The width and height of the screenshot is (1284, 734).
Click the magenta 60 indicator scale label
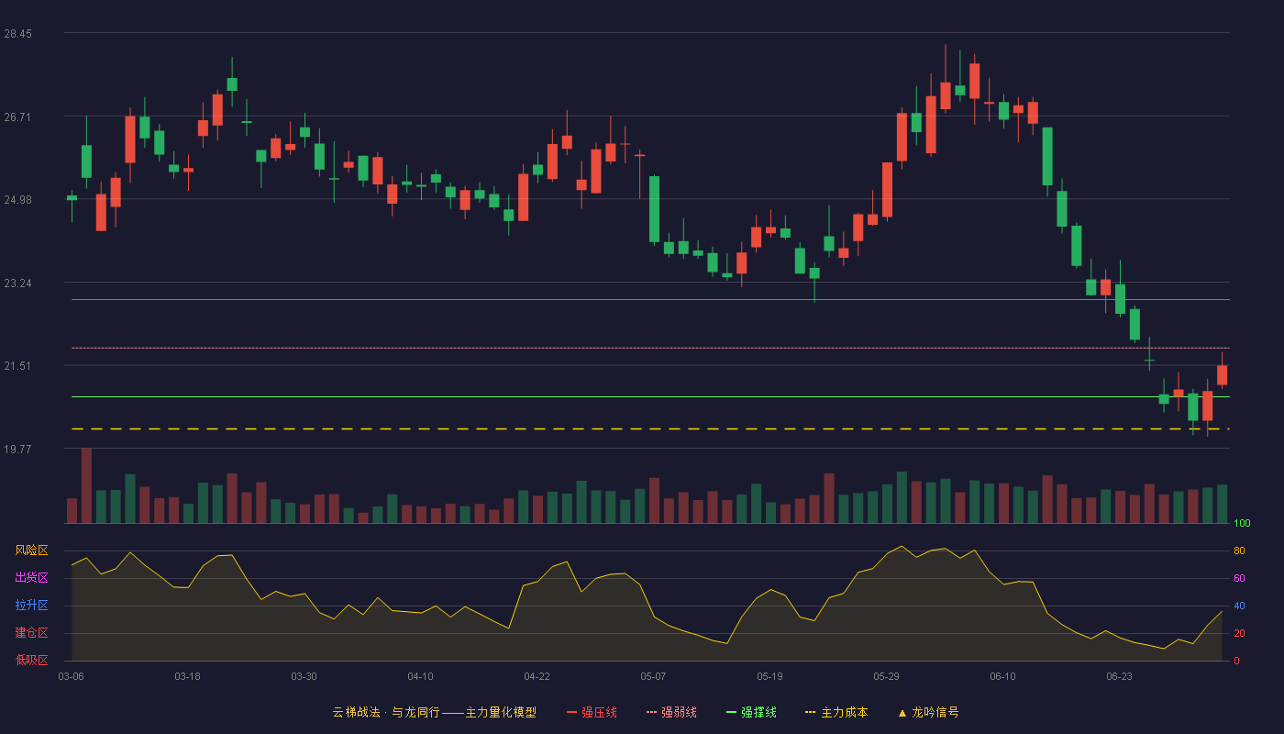[x=1239, y=578]
